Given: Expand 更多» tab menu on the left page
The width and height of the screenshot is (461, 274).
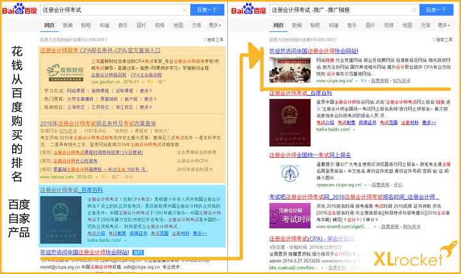Looking at the screenshot, I should [215, 26].
